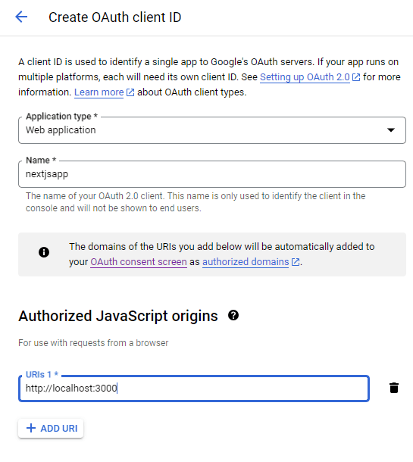Open the Setting up OAuth 2.0 link
This screenshot has height=462, width=413.
tap(305, 77)
